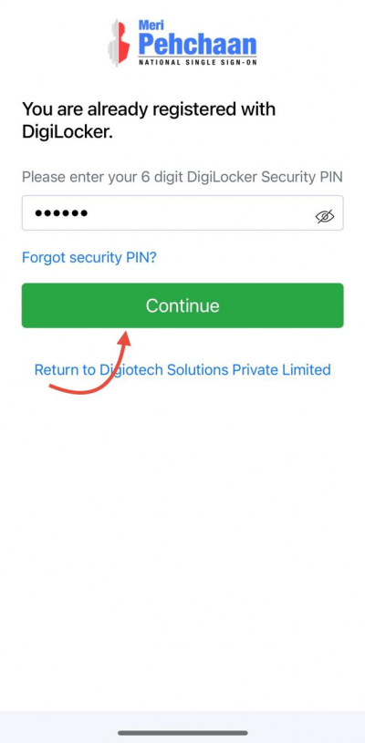Tap the 'Meri' text above Pehchaan
The image size is (365, 743).
151,26
